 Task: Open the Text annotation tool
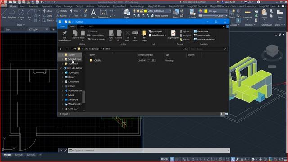pyautogui.click(x=93, y=13)
